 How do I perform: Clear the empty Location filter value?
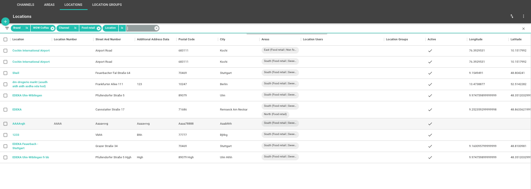[157, 28]
